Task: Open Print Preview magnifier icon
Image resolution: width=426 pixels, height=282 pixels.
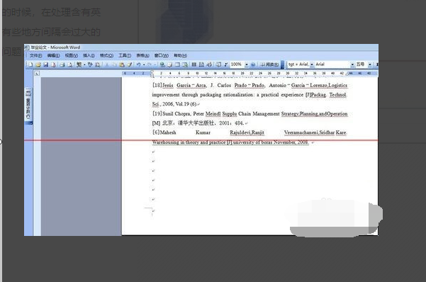Action: [70, 64]
